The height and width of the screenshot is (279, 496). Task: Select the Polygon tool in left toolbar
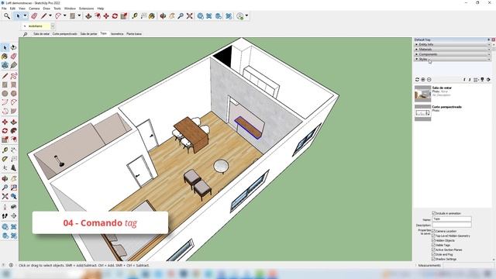(x=14, y=94)
